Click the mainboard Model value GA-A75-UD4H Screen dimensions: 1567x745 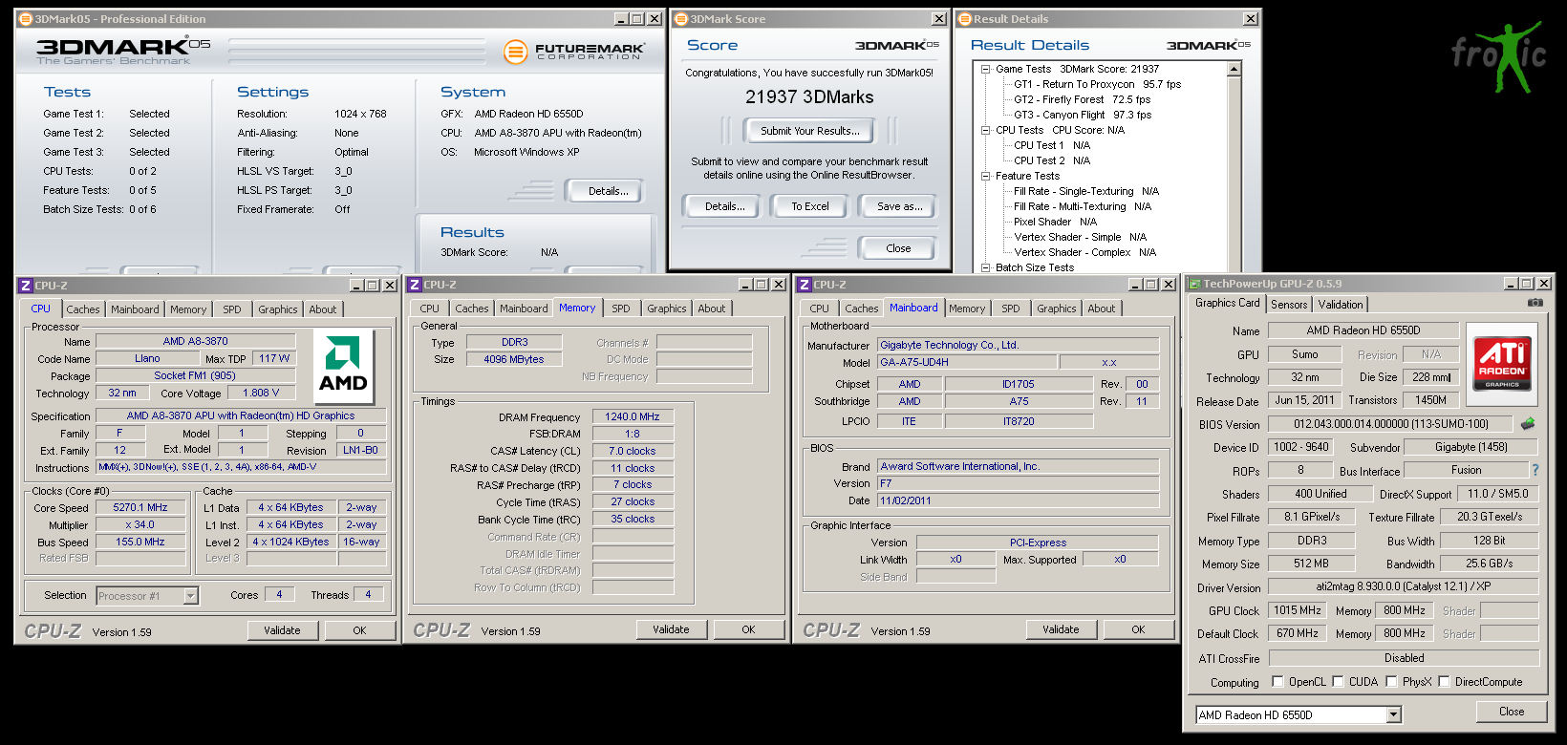[x=968, y=363]
